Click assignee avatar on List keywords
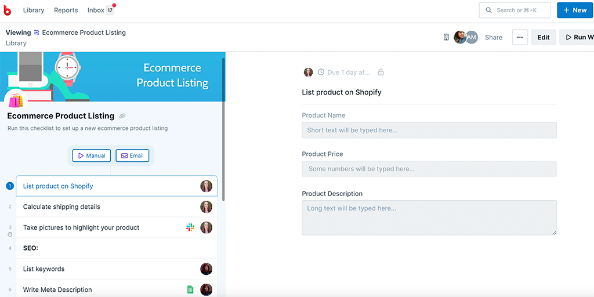594x297 pixels. (206, 269)
